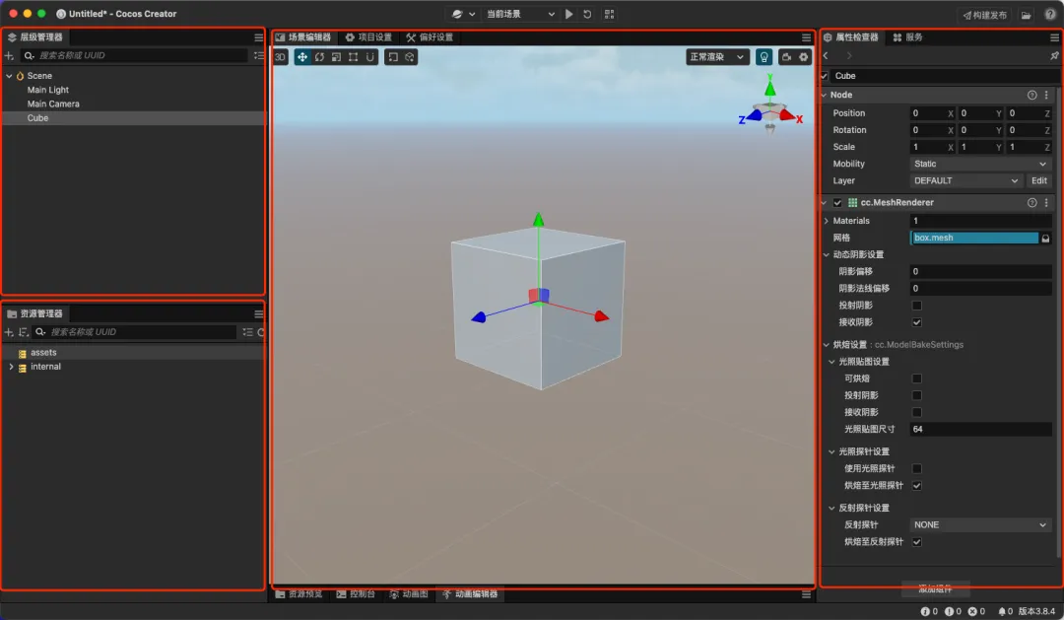1064x620 pixels.
Task: Toggle the Cube node active checkbox
Action: point(824,76)
